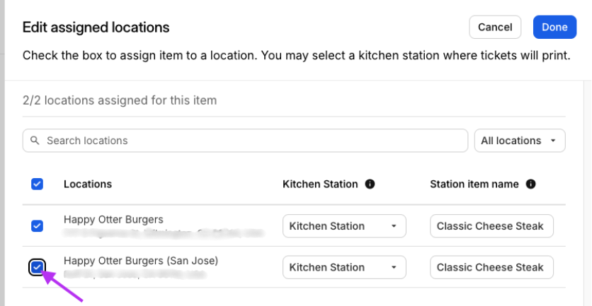The width and height of the screenshot is (592, 306).
Task: Click the search magnifier icon
Action: (35, 141)
